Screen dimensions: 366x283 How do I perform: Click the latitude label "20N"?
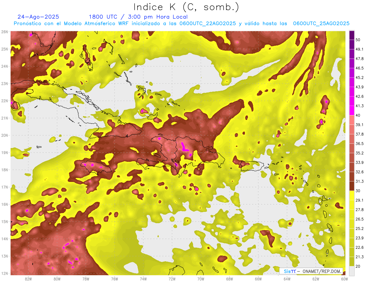(5, 135)
